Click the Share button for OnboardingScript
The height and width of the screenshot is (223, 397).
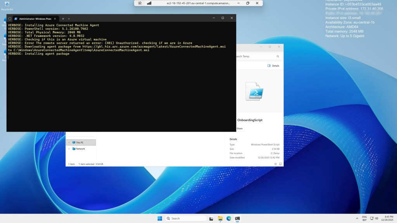coord(239,129)
